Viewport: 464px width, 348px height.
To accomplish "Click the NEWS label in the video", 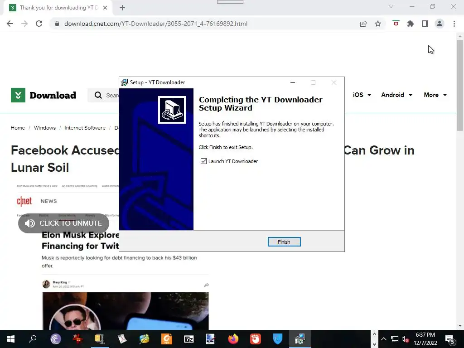I will coord(49,201).
